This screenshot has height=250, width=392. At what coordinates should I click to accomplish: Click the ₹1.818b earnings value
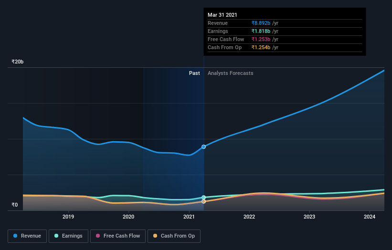click(261, 31)
